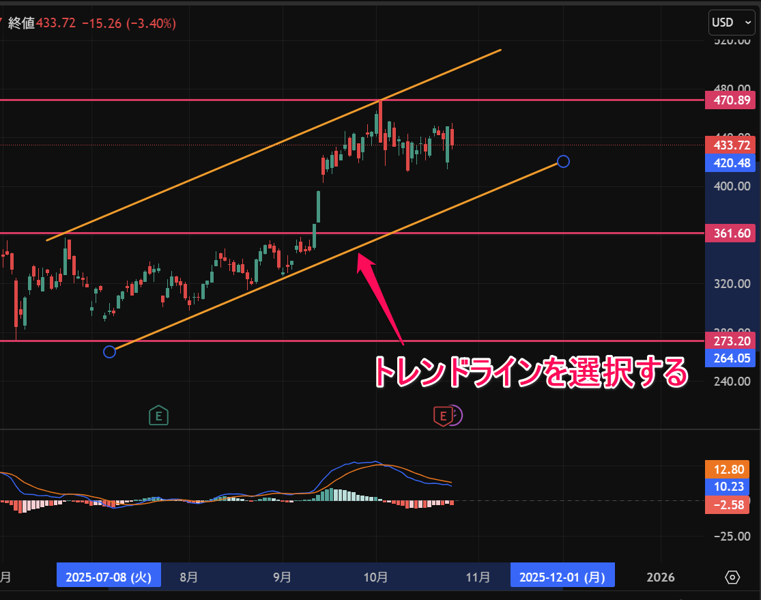761x600 pixels.
Task: Click the blue 10.23 MACD value label
Action: [x=731, y=487]
